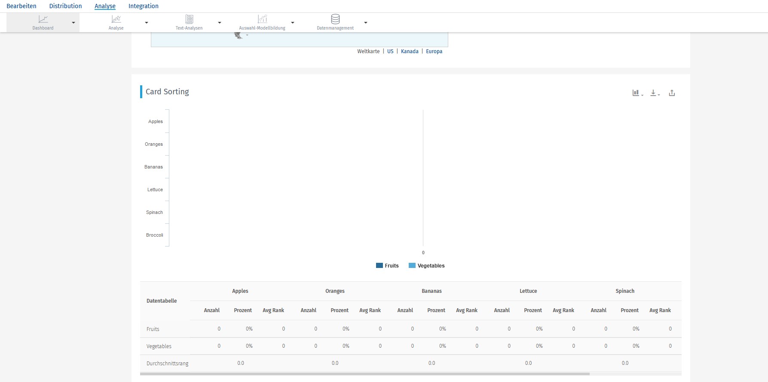
Task: Click the Spinach column header in table
Action: pyautogui.click(x=625, y=291)
